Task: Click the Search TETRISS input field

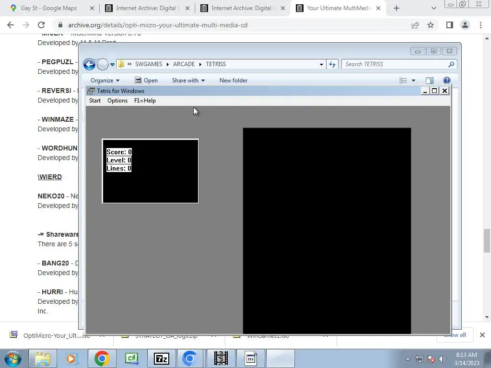Action: [x=395, y=64]
